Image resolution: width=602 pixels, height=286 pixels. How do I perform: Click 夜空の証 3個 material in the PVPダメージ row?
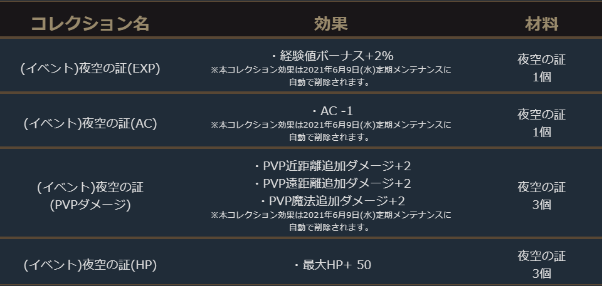tap(541, 195)
